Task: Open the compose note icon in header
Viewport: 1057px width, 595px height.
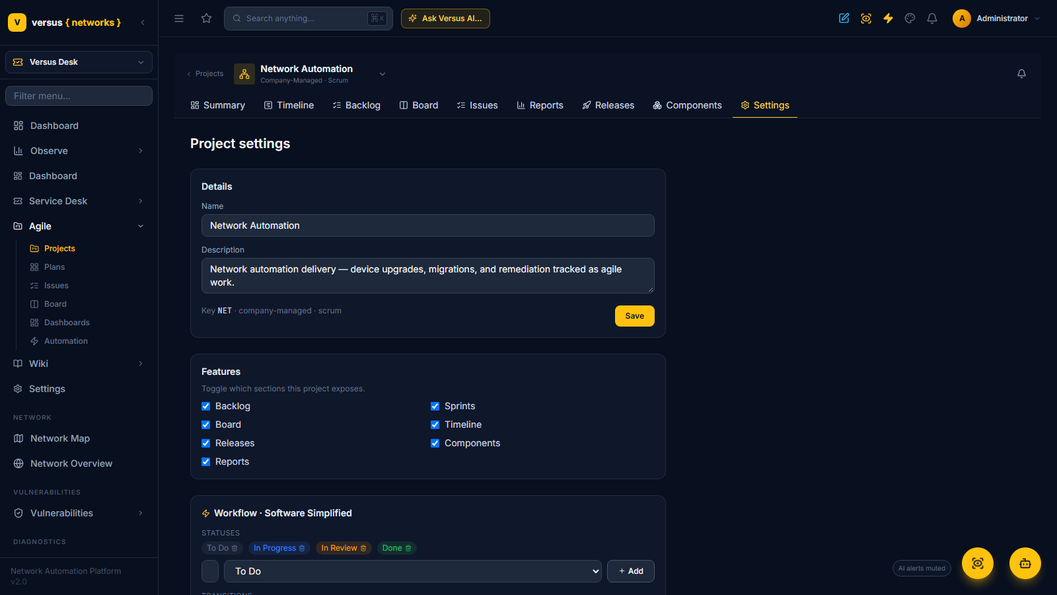Action: pyautogui.click(x=844, y=19)
